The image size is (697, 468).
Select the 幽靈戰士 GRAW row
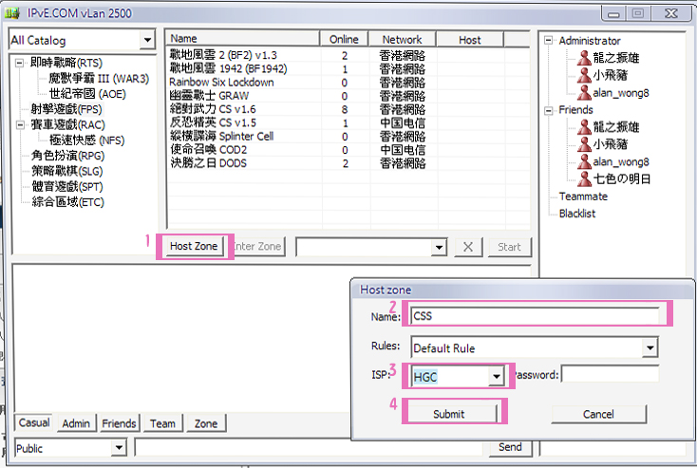pyautogui.click(x=348, y=96)
